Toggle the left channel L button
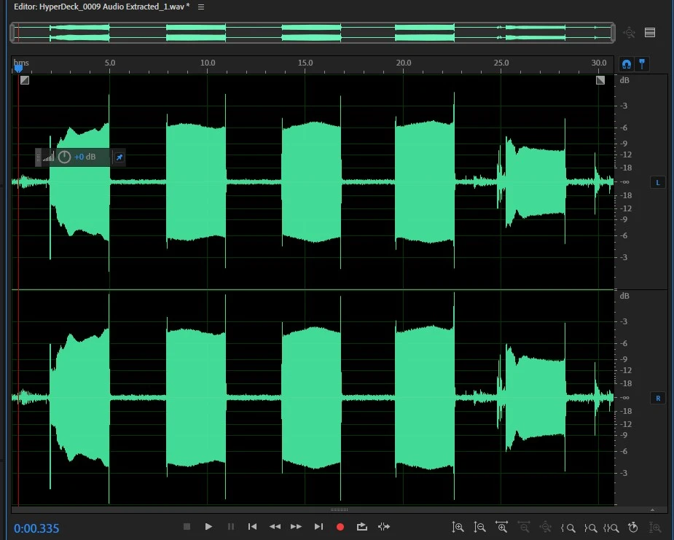 pyautogui.click(x=658, y=182)
